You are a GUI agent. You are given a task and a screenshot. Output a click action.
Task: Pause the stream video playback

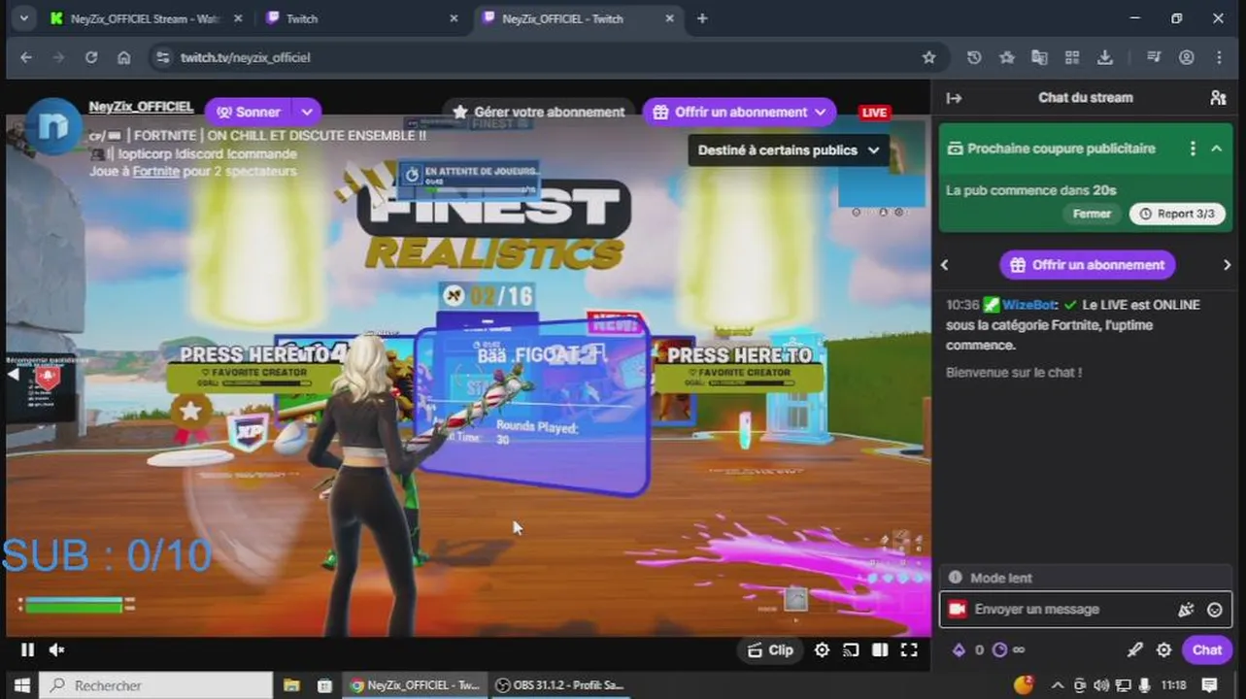pos(27,649)
